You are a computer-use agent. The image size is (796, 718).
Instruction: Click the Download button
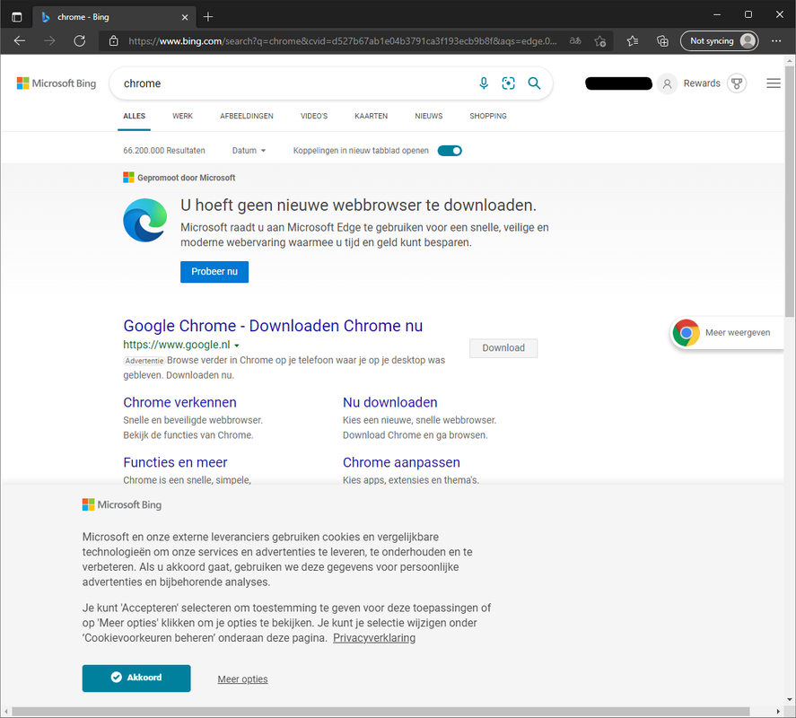pos(503,348)
